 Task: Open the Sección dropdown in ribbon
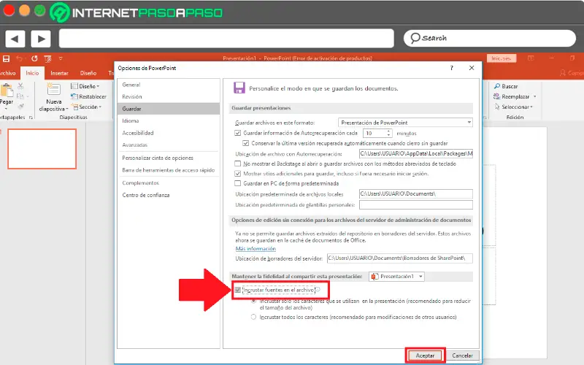87,107
